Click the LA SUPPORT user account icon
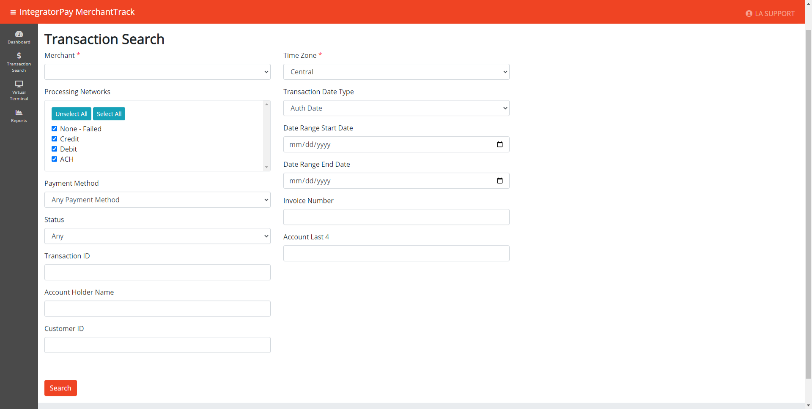This screenshot has height=409, width=812. pos(749,14)
